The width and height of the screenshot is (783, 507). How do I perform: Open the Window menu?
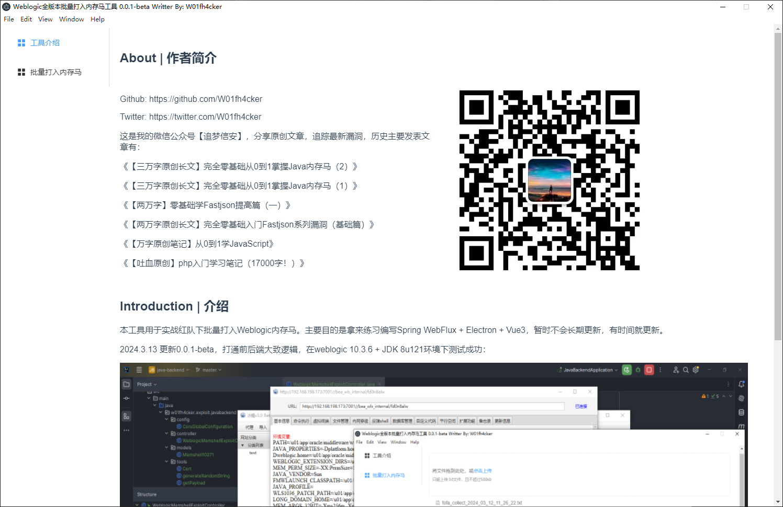[72, 19]
